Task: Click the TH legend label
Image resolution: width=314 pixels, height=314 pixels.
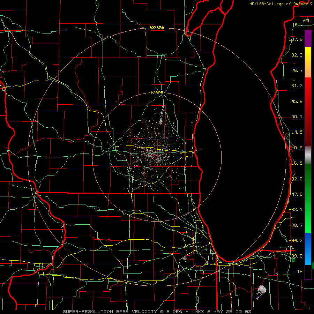Action: [300, 271]
